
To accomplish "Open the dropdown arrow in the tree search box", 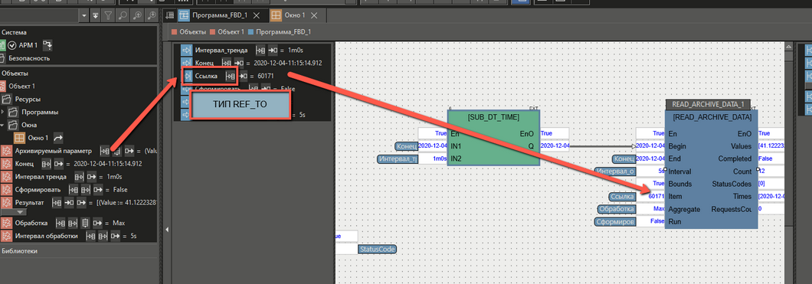I will pyautogui.click(x=84, y=16).
